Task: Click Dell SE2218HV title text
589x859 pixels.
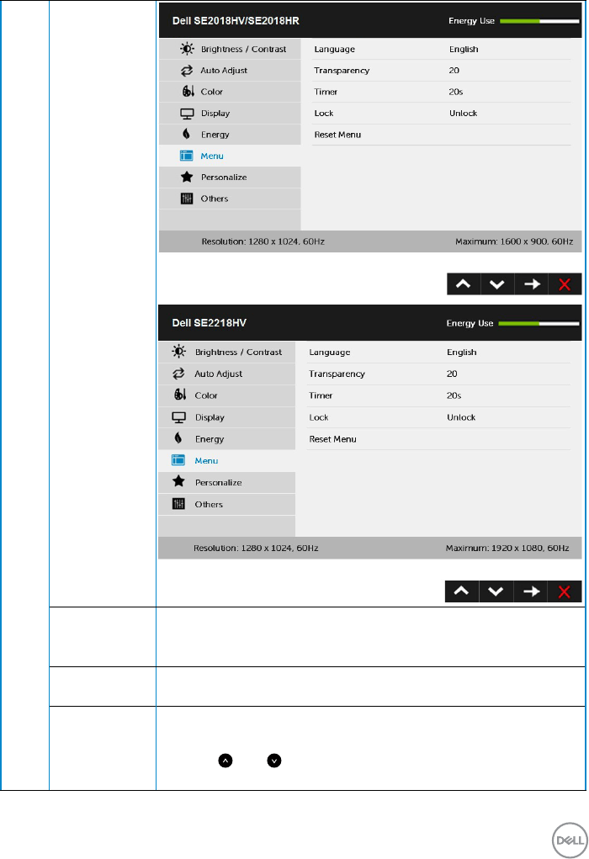Action: [210, 323]
